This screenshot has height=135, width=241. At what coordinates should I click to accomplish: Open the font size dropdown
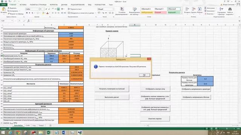point(44,9)
